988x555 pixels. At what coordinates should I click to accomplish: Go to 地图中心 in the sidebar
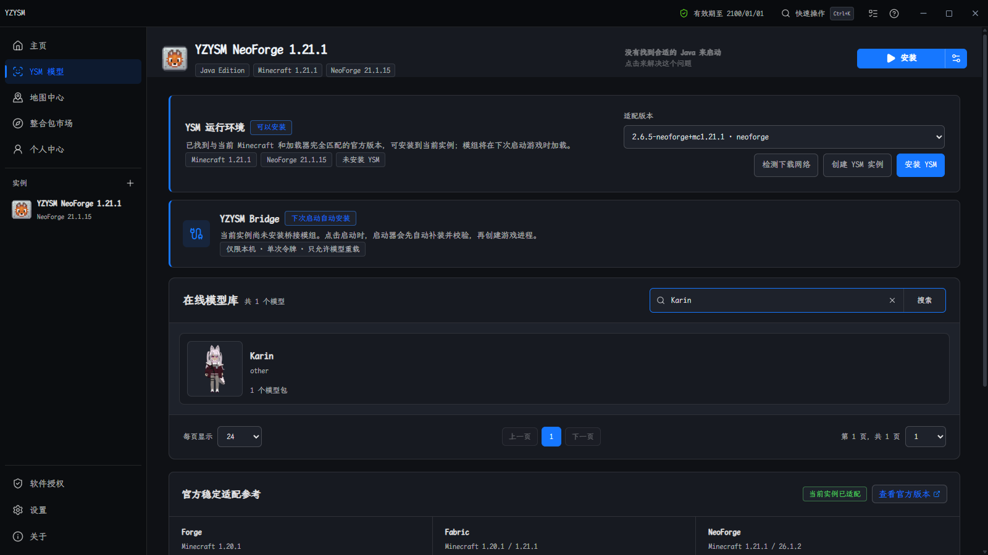[x=73, y=97]
